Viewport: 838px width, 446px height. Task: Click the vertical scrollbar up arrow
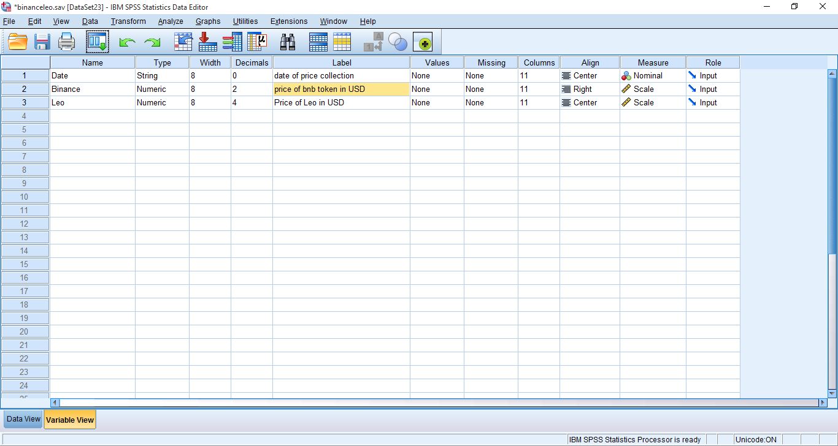(832, 74)
